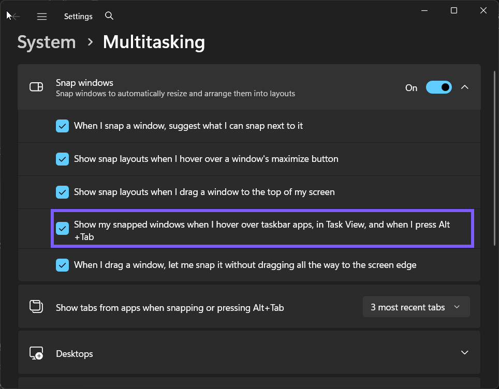Click Snap windows description subtitle
This screenshot has width=499, height=389.
[x=175, y=94]
